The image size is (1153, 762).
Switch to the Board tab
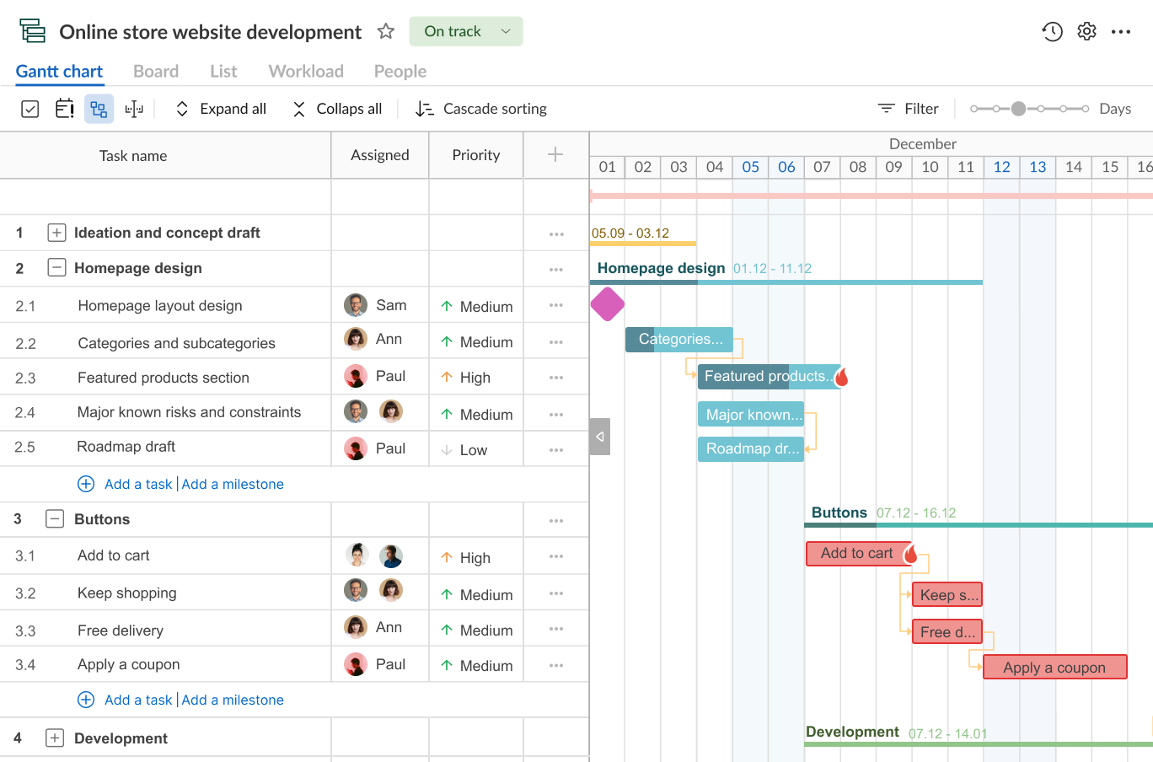[156, 72]
